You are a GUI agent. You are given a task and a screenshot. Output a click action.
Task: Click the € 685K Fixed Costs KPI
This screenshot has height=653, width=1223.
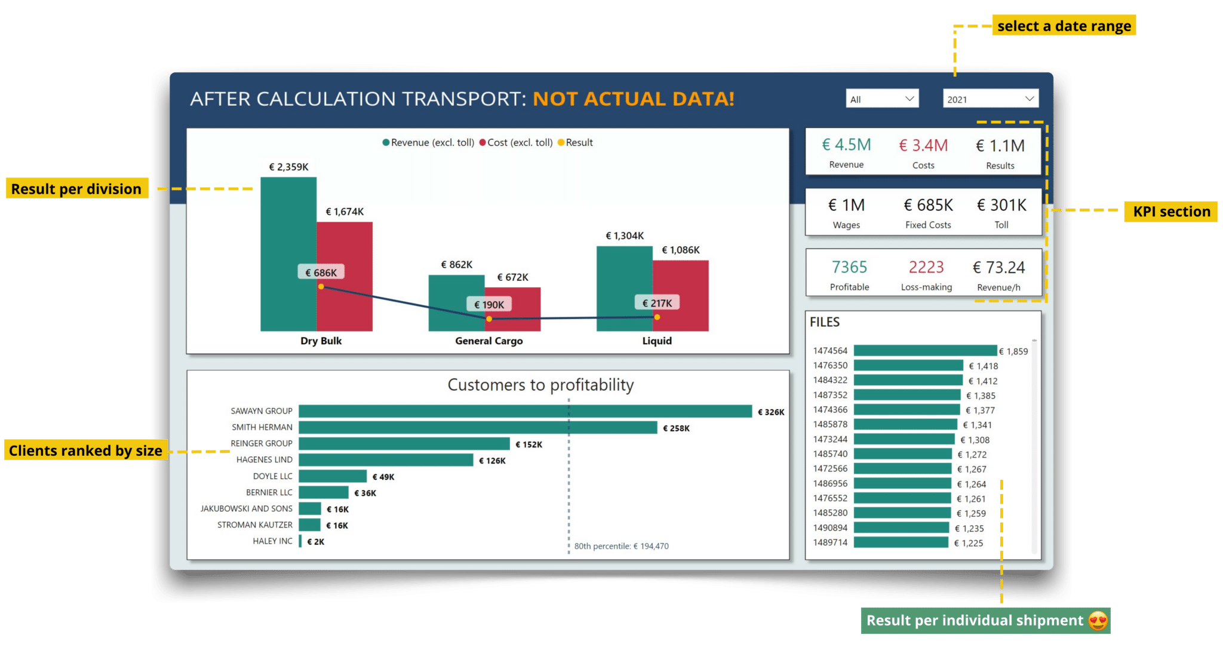(x=928, y=213)
